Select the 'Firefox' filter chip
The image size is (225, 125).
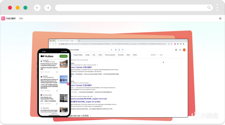[x=100, y=55]
